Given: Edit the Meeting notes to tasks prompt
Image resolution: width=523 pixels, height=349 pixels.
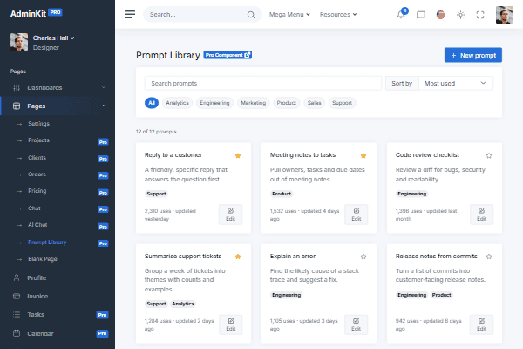Looking at the screenshot, I should [x=357, y=215].
